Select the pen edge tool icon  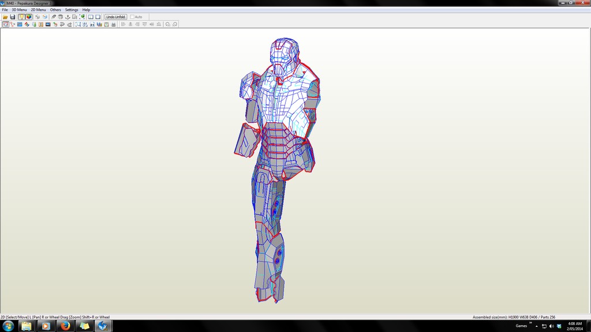(54, 17)
